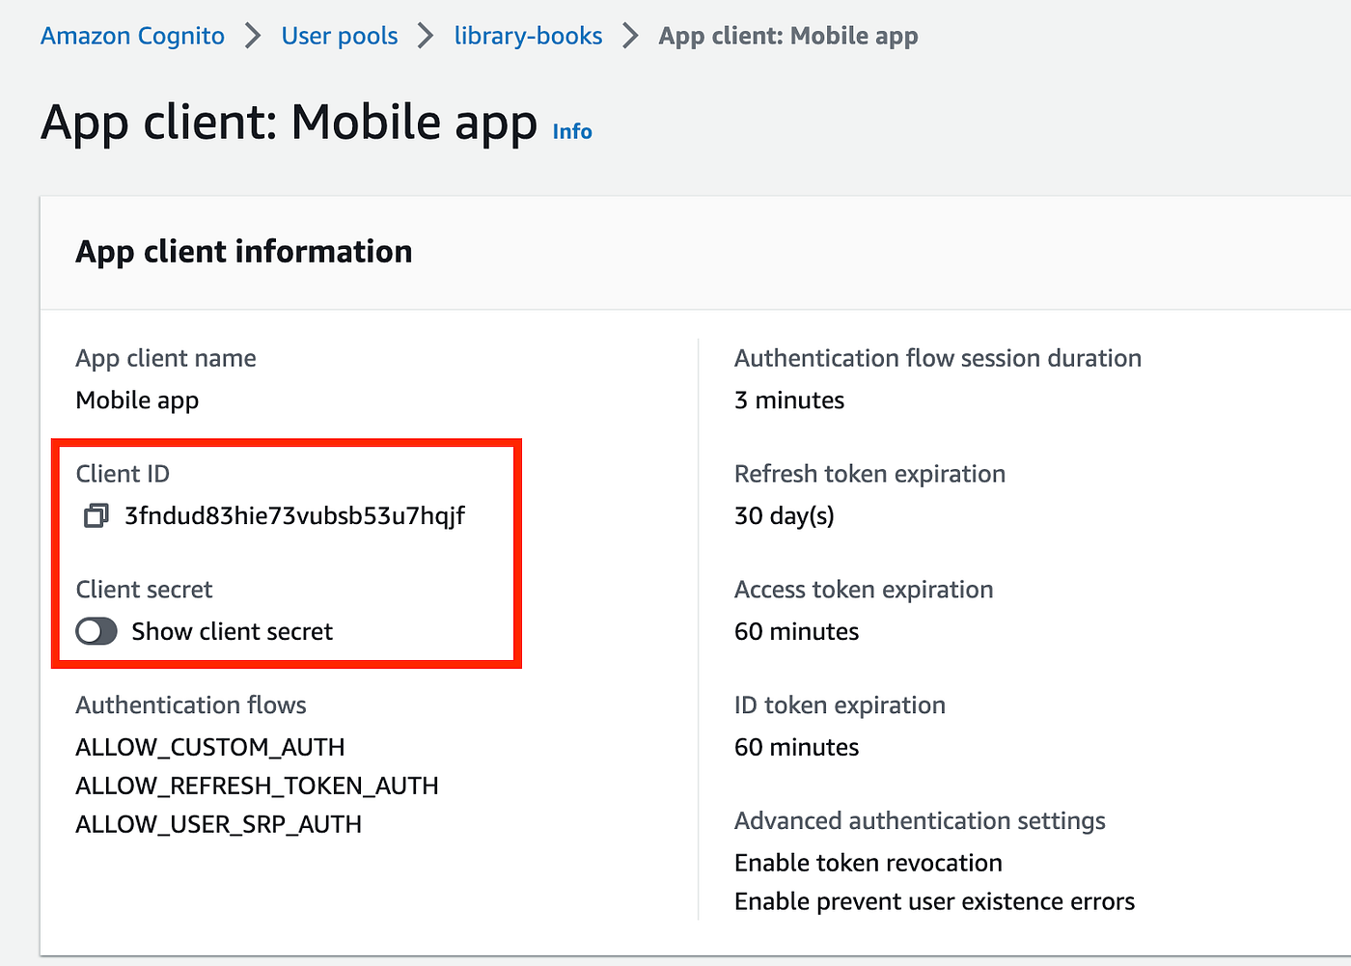1351x966 pixels.
Task: Click the 30 day(s) refresh token value
Action: point(785,515)
